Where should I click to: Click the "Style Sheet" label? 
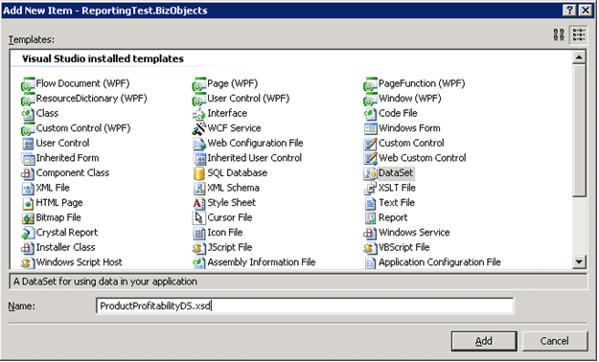232,203
